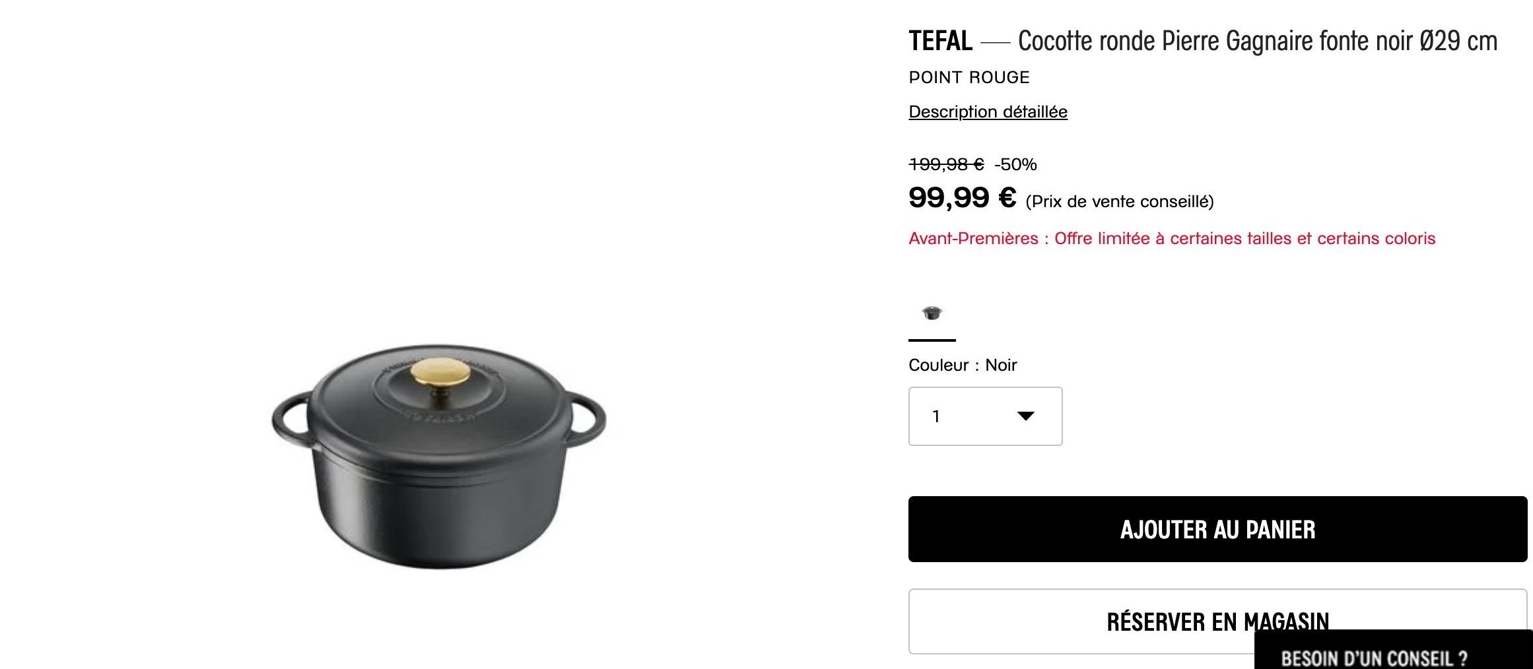Image resolution: width=1533 pixels, height=669 pixels.
Task: Click the Prix de vente conseillé note
Action: [1119, 202]
